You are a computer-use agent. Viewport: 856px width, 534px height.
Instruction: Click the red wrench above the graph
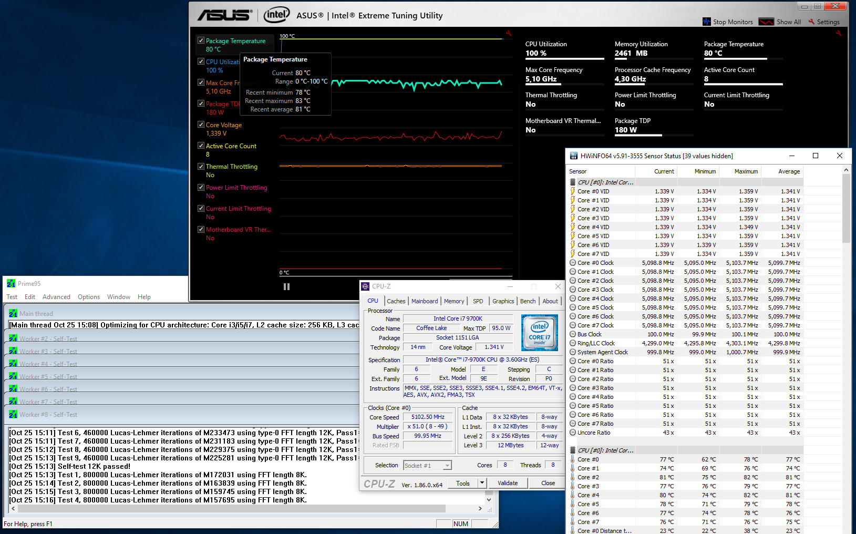pyautogui.click(x=508, y=33)
